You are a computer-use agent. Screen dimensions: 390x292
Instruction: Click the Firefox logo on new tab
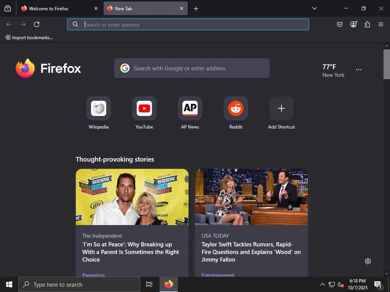(x=48, y=68)
